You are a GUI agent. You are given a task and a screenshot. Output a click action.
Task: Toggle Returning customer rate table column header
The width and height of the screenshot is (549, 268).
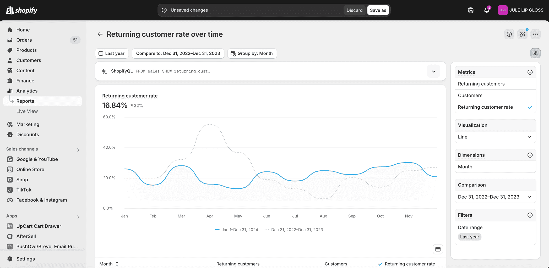point(406,264)
